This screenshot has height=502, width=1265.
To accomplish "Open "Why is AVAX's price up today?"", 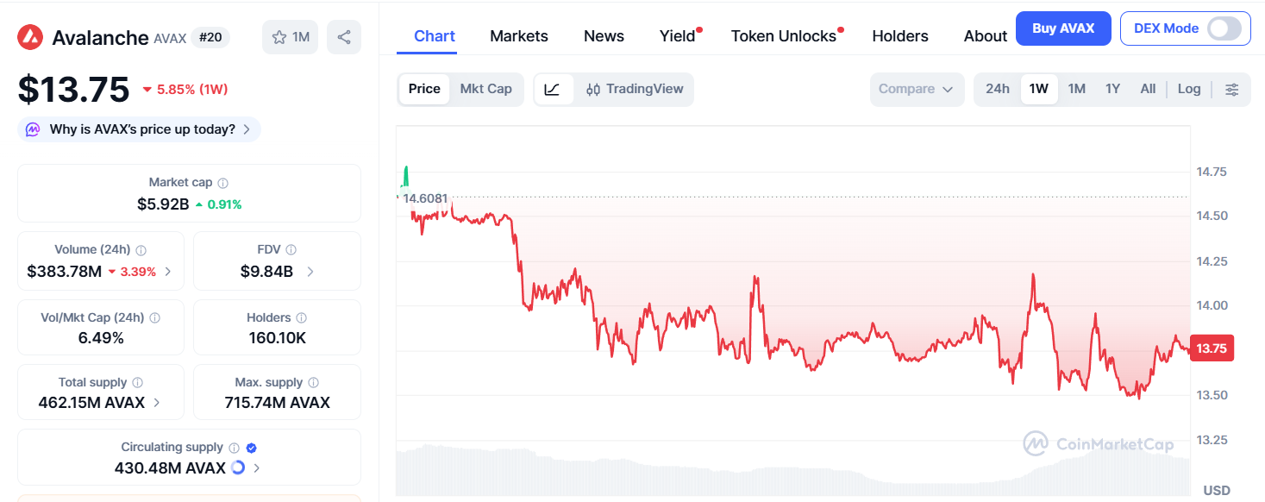I will (x=140, y=129).
